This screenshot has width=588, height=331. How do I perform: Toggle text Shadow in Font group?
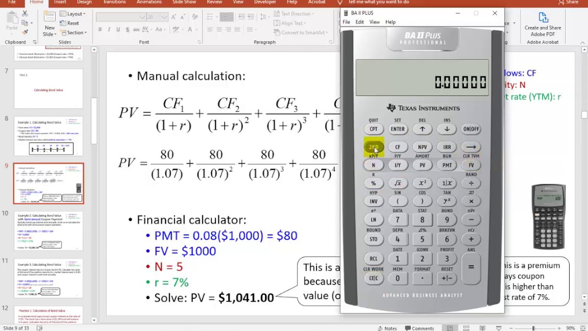(127, 29)
